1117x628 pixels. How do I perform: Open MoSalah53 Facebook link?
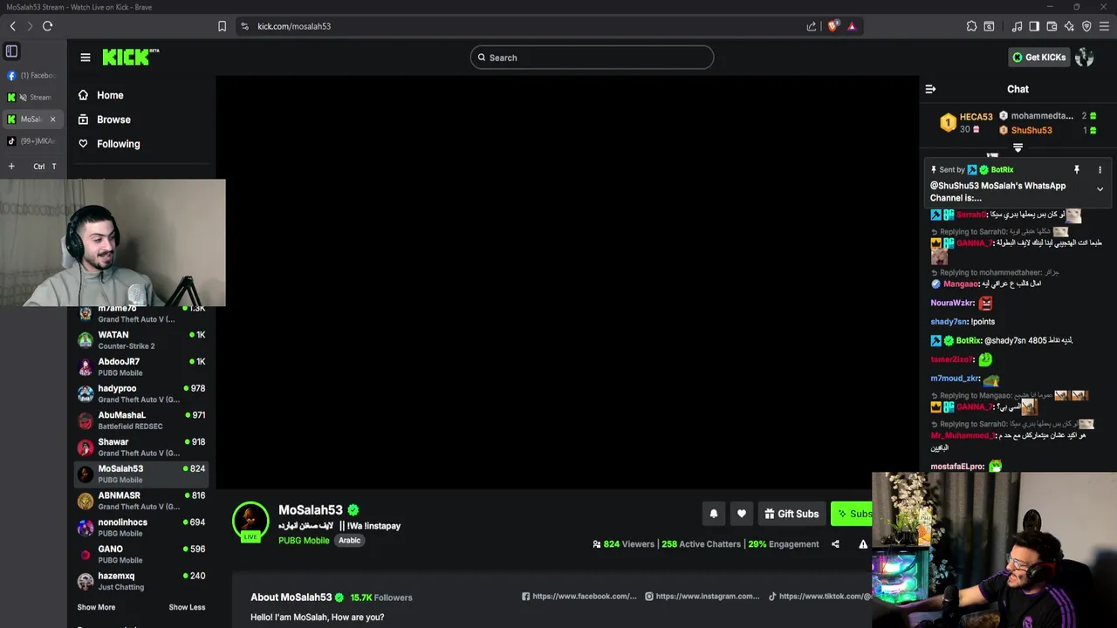(x=579, y=597)
